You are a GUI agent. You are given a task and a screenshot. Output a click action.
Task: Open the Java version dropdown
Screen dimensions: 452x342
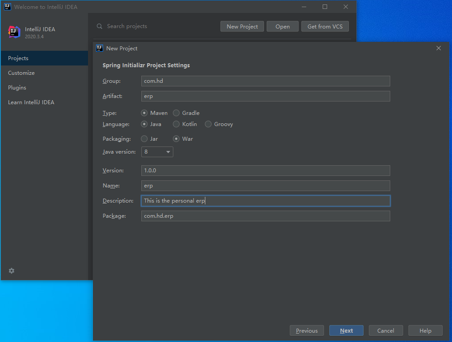[157, 152]
